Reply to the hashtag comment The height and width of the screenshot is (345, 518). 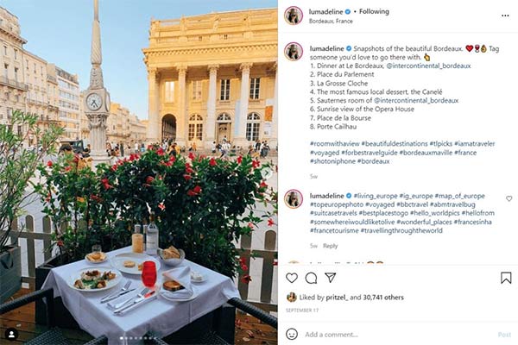[331, 246]
